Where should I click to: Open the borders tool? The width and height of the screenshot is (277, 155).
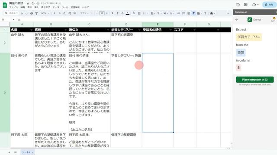(x=139, y=13)
